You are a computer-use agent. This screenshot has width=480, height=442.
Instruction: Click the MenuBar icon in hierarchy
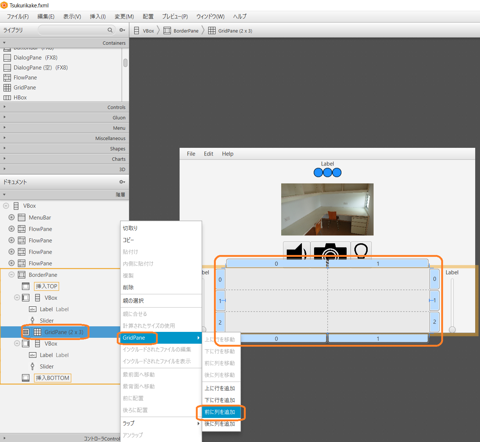[x=22, y=217]
